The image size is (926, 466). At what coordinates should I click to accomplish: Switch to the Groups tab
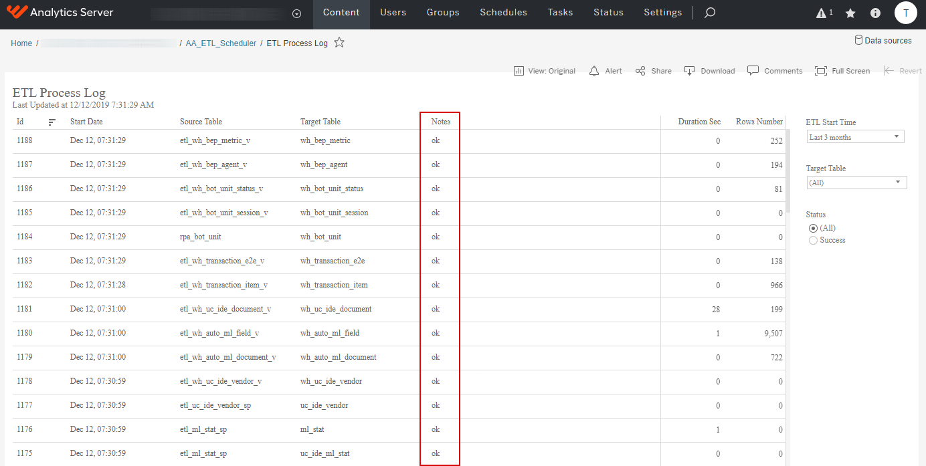(x=443, y=13)
